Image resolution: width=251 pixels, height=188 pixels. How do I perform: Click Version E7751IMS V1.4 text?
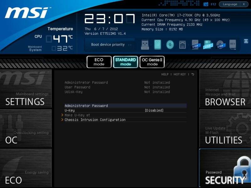(x=105, y=34)
